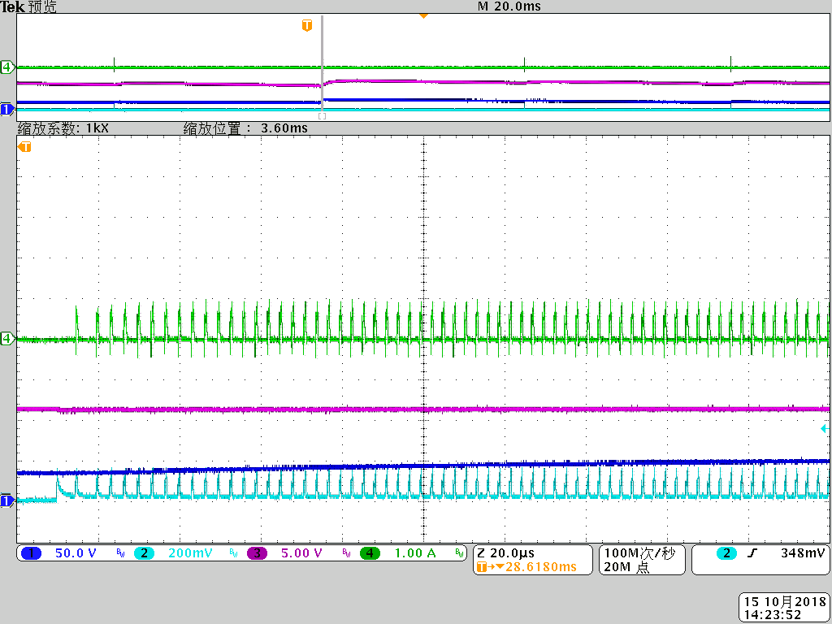
Task: Click the channel 4 green badge
Action: (370, 552)
